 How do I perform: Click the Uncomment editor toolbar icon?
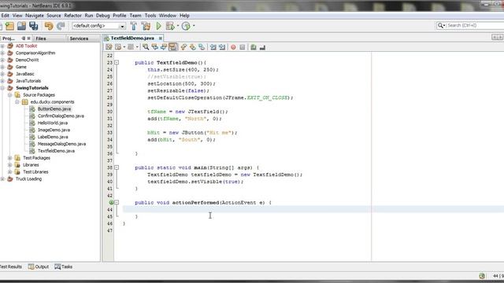(262, 47)
